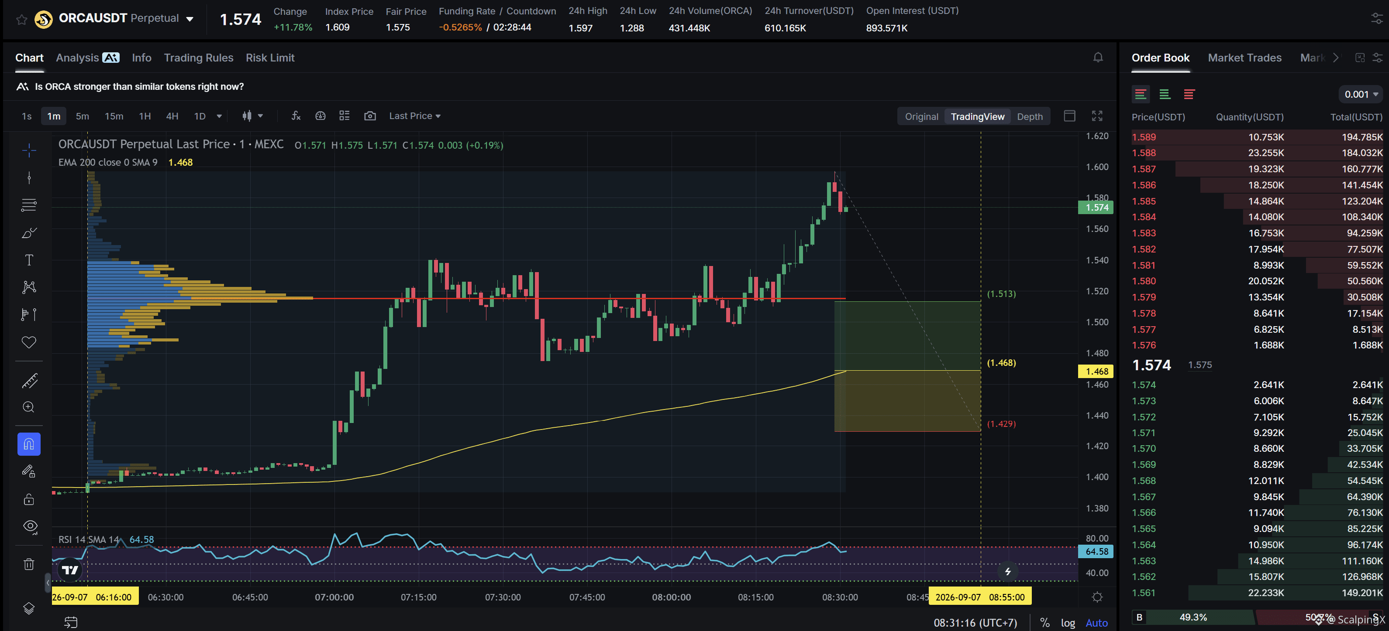Select the ruler measure tool

click(x=29, y=381)
